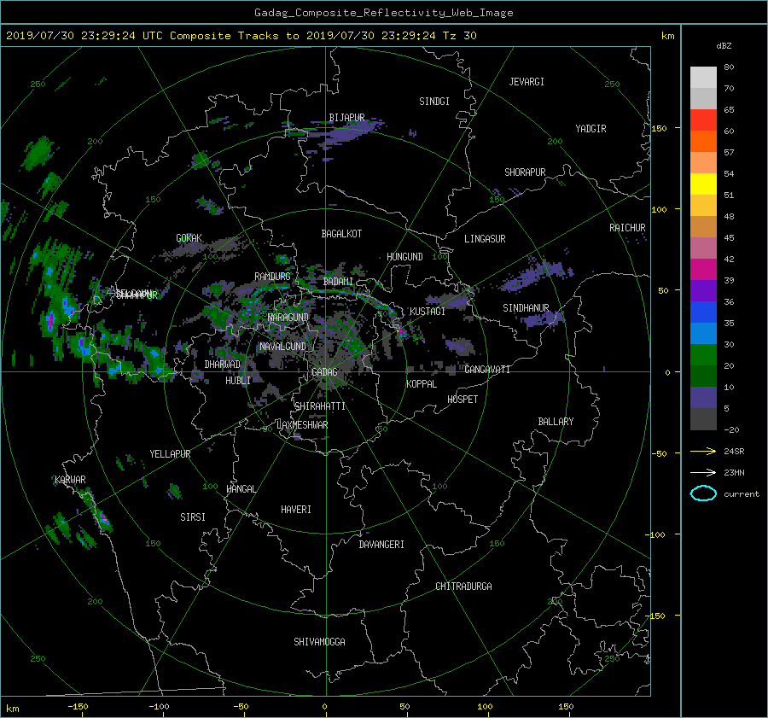The width and height of the screenshot is (768, 718).
Task: Click the GANGAVATI city label
Action: [x=487, y=370]
